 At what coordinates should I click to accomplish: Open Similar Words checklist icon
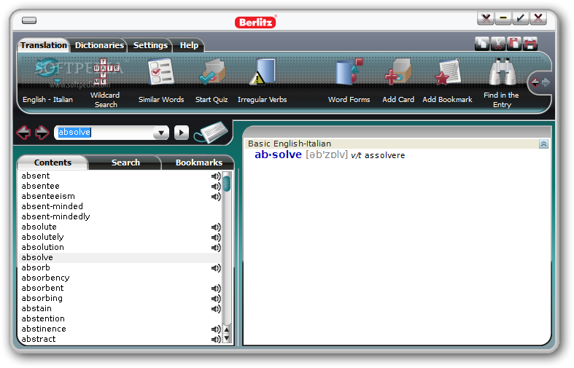click(161, 80)
